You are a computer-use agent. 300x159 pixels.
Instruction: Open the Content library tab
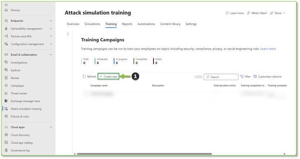170,24
